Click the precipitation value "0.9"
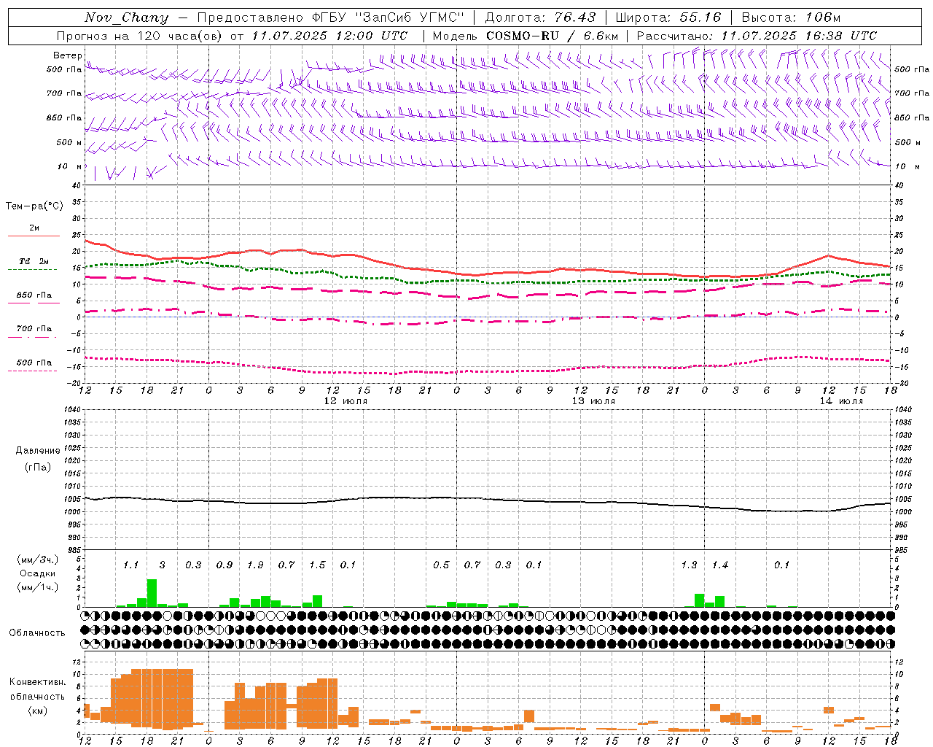This screenshot has width=933, height=747. (225, 565)
